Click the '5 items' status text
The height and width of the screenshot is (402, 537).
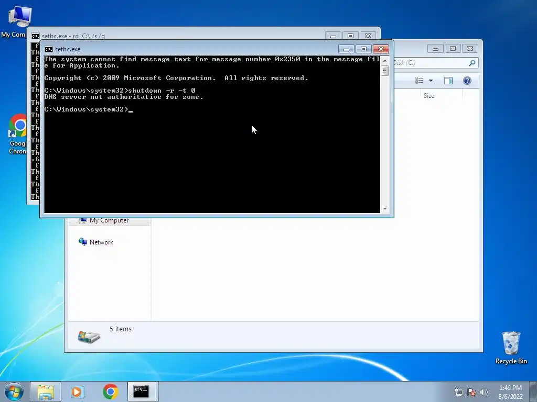[121, 329]
